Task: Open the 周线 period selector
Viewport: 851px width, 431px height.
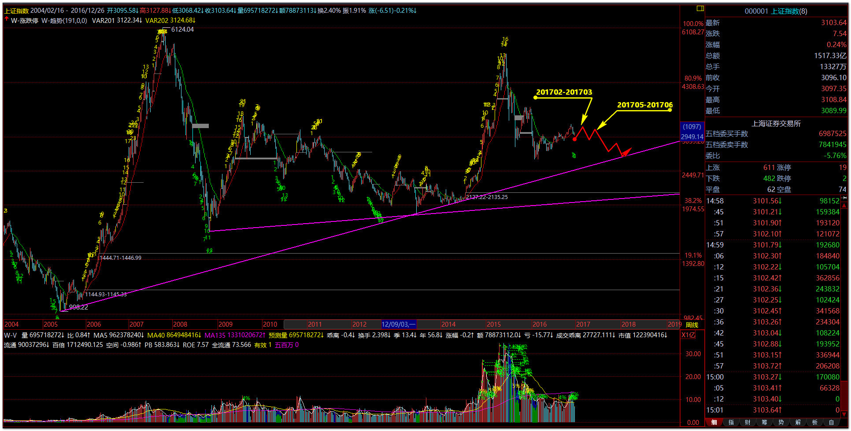Action: tap(692, 325)
